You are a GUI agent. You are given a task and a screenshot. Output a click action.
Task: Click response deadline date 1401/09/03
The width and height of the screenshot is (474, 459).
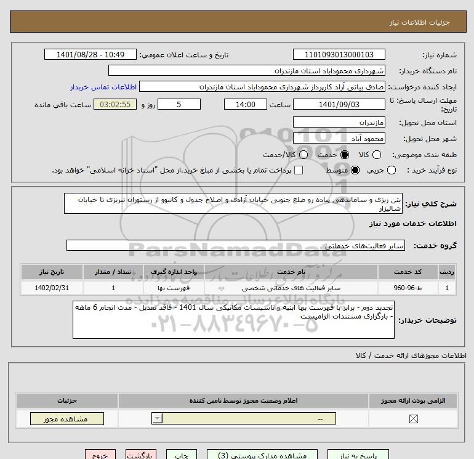tap(339, 104)
